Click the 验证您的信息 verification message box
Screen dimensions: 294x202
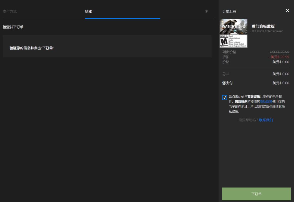pos(107,46)
